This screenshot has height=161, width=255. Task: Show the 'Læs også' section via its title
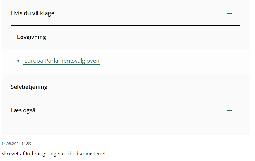click(x=23, y=110)
